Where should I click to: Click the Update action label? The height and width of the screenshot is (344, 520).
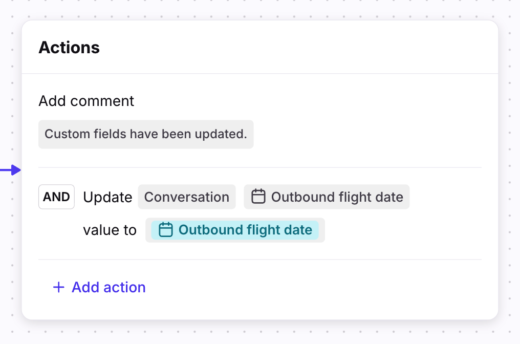click(x=107, y=197)
